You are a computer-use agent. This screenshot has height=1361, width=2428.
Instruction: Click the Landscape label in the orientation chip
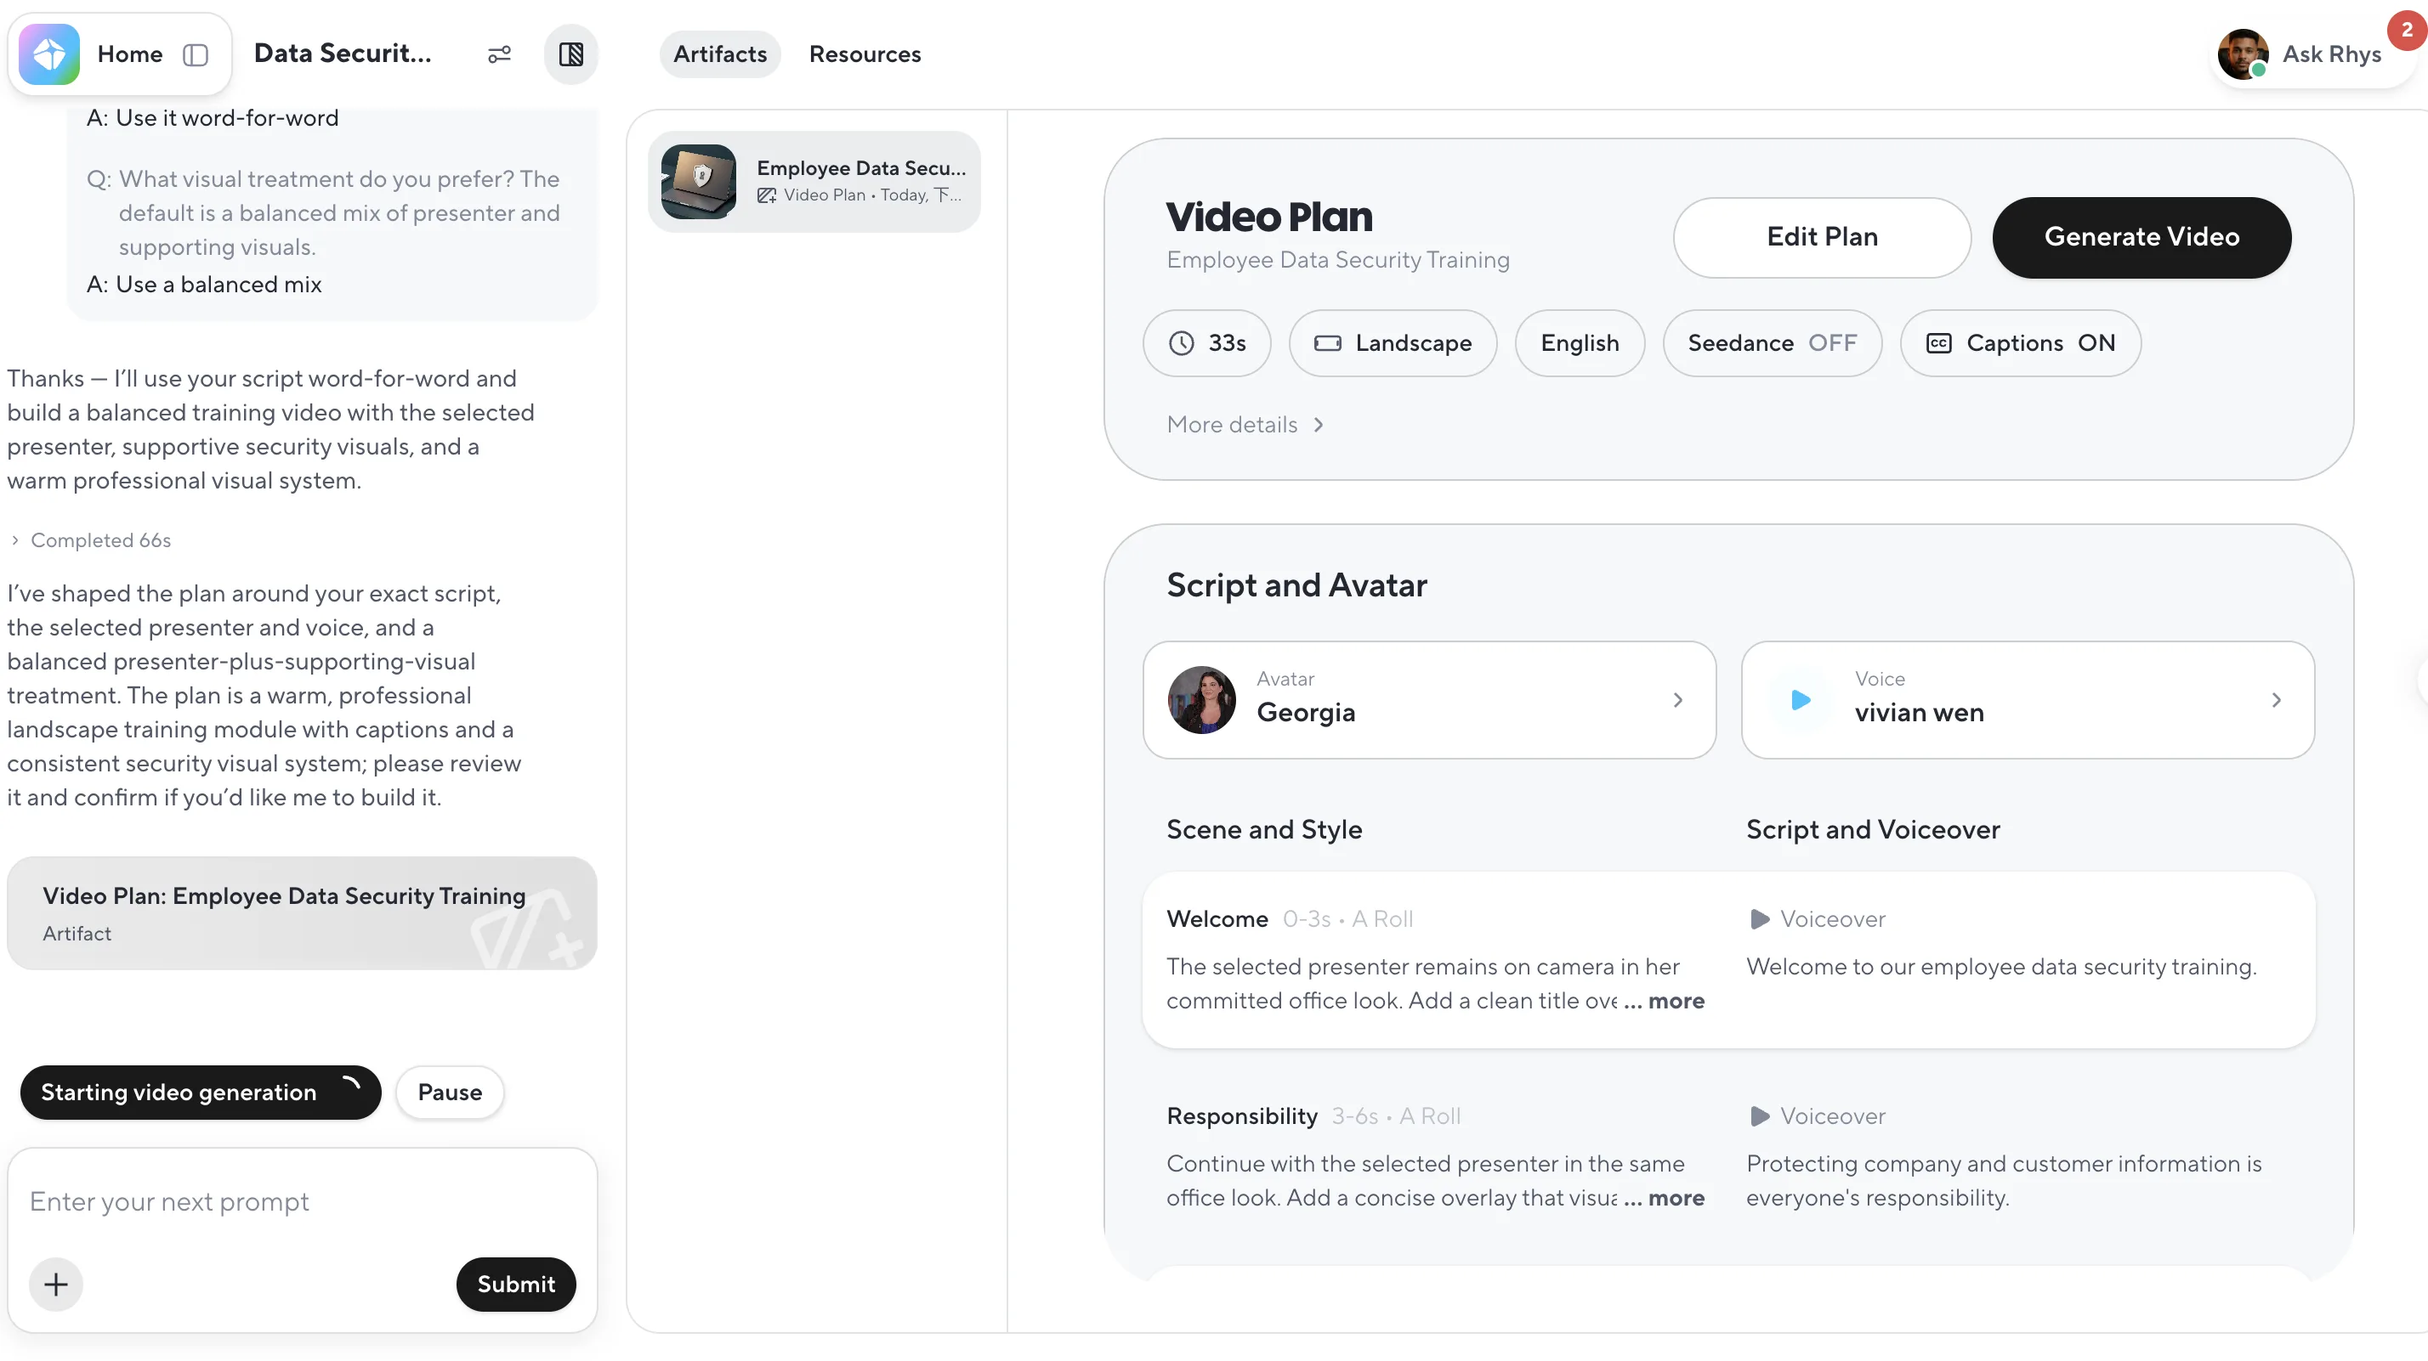point(1414,343)
